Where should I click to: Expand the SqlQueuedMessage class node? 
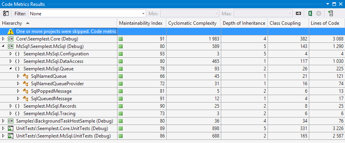[x=18, y=99]
